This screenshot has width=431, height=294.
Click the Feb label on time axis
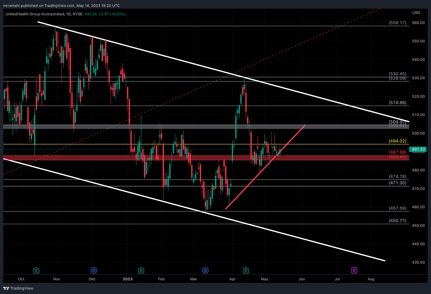tap(161, 279)
